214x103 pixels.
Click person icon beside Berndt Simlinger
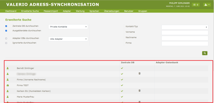pyautogui.click(x=8, y=68)
